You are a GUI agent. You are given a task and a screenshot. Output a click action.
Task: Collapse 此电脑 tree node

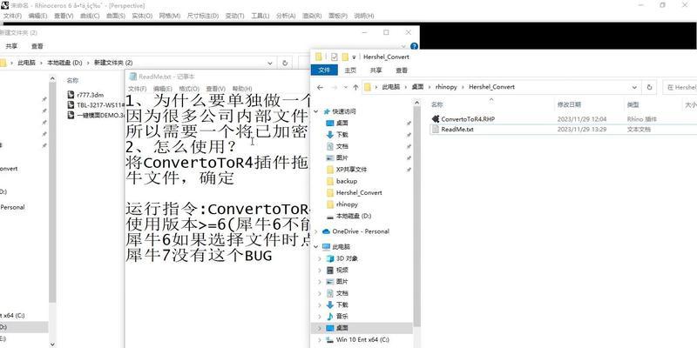[316, 247]
